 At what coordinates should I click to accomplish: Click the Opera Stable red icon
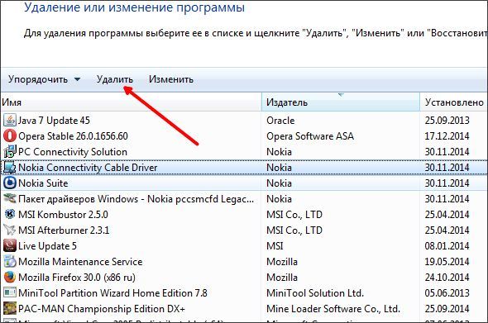pos(10,135)
